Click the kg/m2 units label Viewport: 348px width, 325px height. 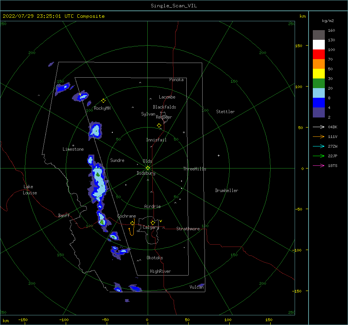(x=328, y=21)
